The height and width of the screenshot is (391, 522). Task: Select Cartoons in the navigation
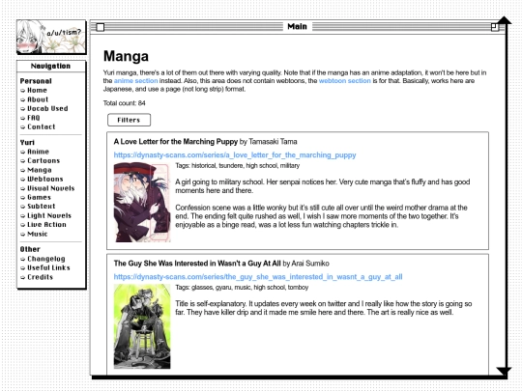click(43, 161)
